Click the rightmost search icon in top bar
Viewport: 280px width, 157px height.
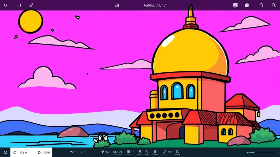273,5
